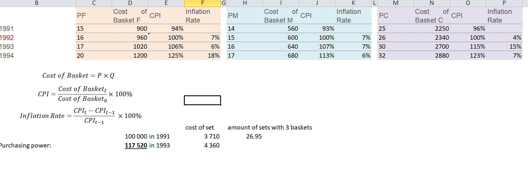Click the 125% CPI cell in Basket F
The height and width of the screenshot is (173, 528).
click(x=166, y=56)
